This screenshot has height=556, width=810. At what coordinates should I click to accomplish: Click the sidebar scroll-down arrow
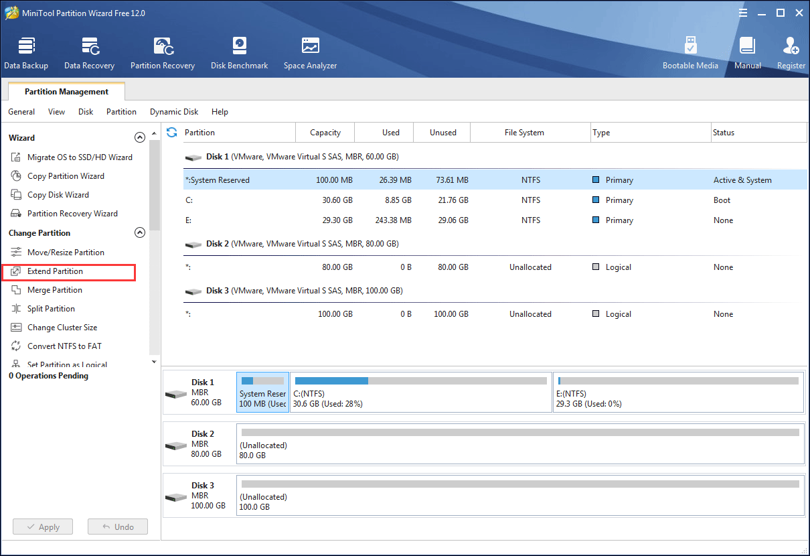point(154,361)
